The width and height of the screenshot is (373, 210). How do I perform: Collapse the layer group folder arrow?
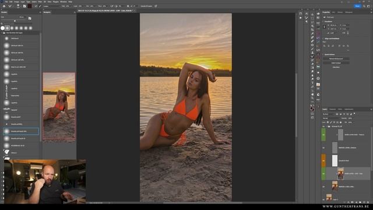click(327, 127)
